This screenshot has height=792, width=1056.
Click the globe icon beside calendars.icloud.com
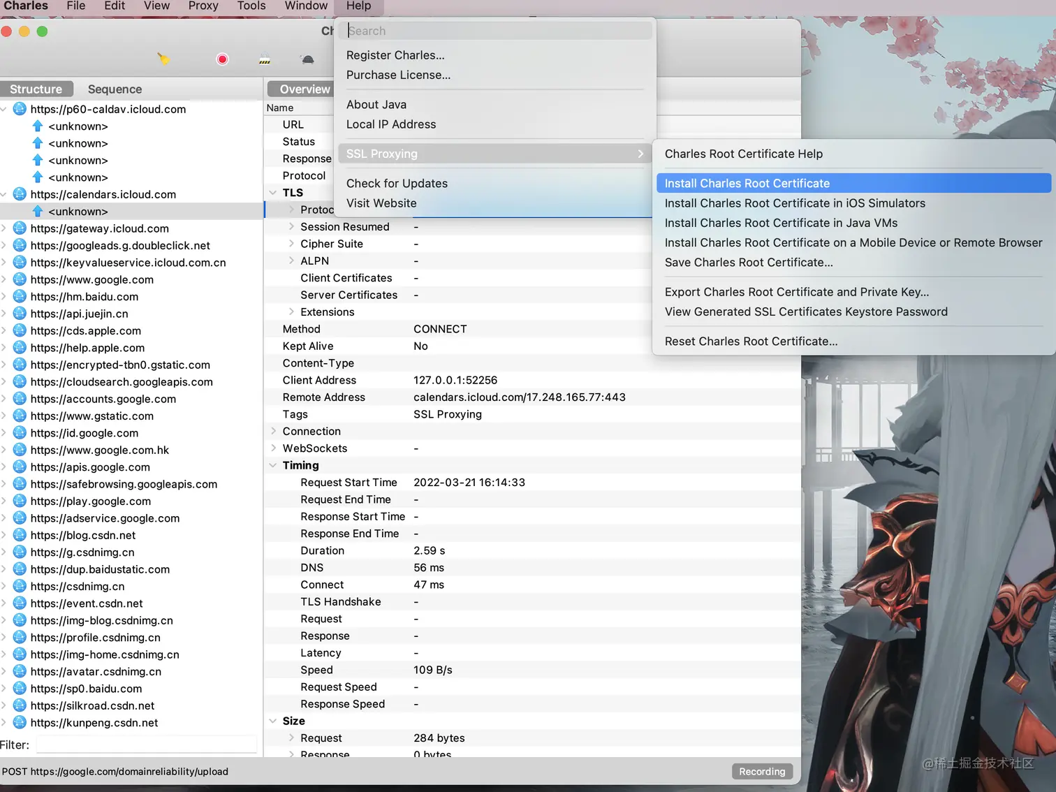coord(20,194)
